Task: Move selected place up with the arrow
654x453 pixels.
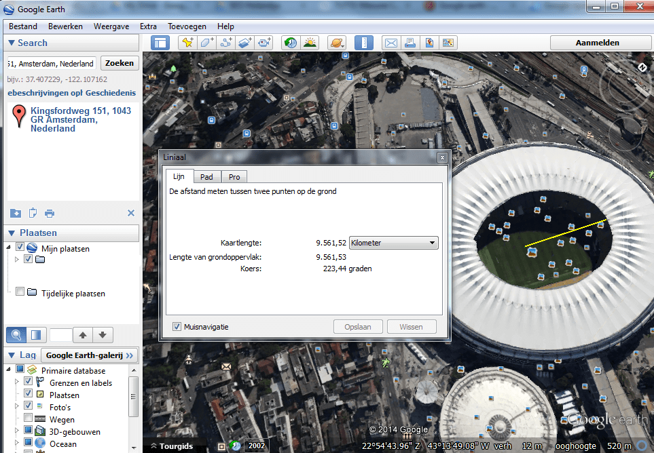Action: pos(83,335)
